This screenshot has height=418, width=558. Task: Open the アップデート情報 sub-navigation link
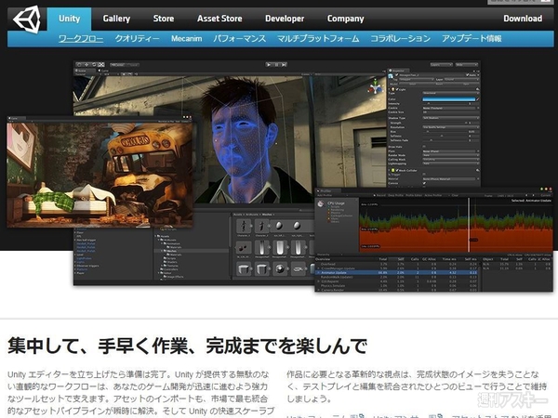[472, 38]
